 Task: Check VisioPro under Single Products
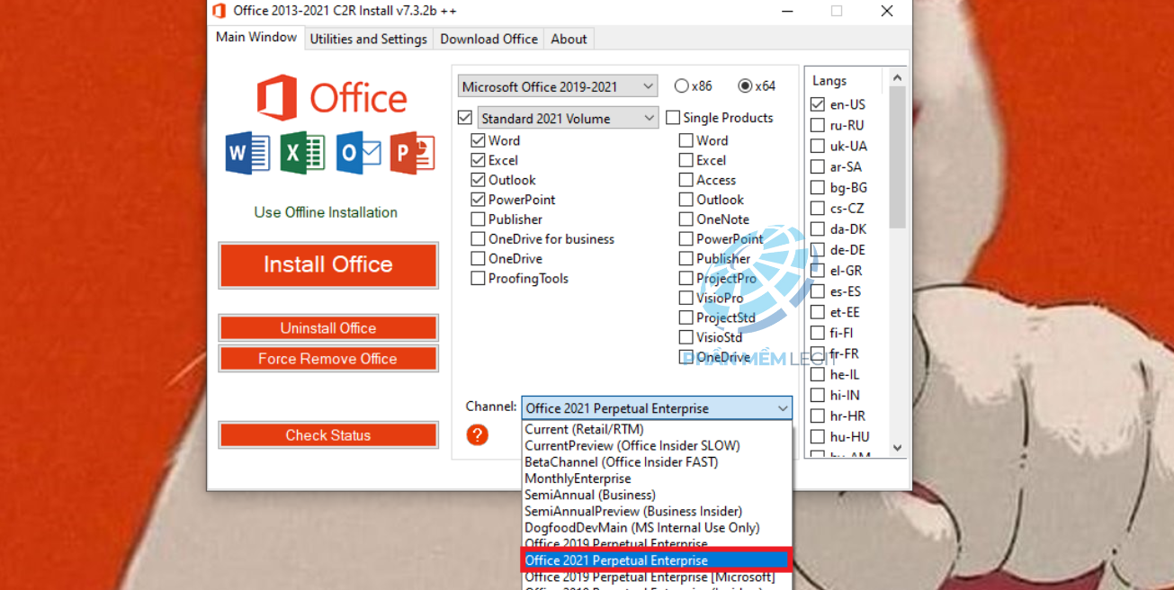click(686, 298)
